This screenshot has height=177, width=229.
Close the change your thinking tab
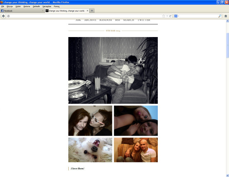click(x=87, y=11)
